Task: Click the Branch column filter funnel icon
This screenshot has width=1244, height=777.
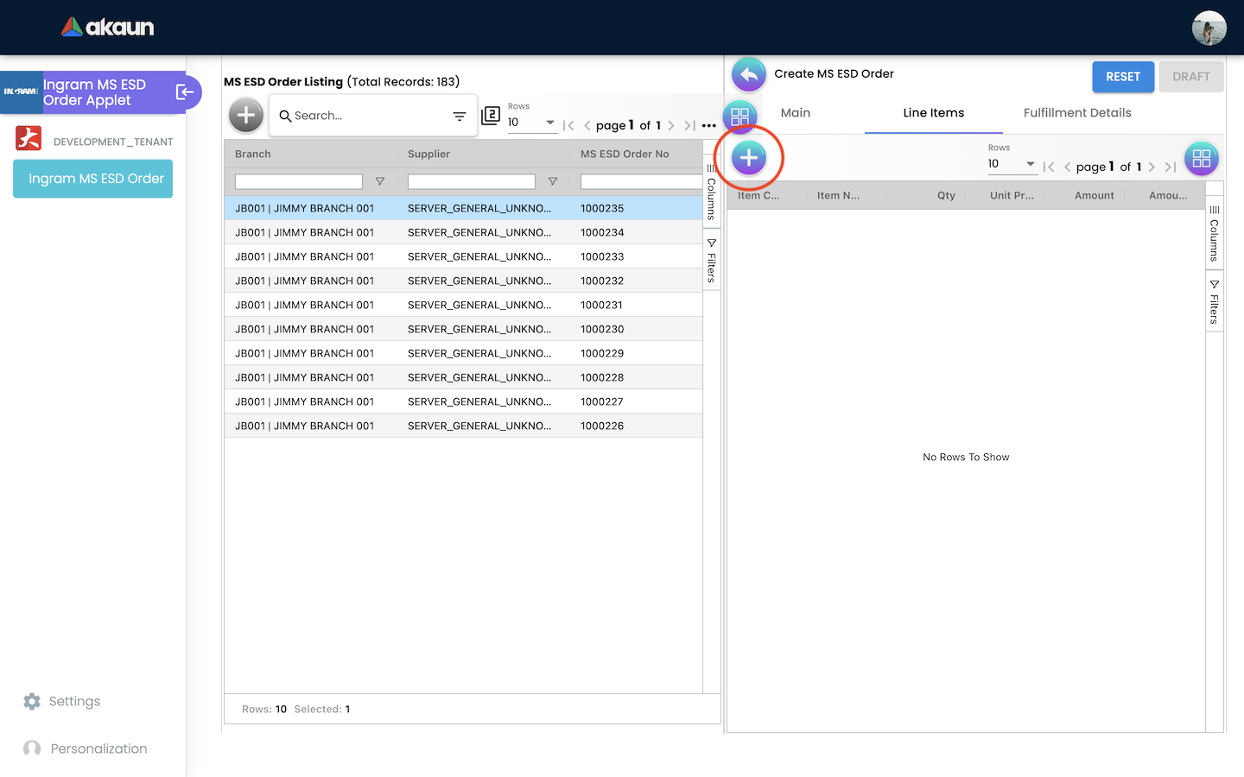Action: (x=380, y=181)
